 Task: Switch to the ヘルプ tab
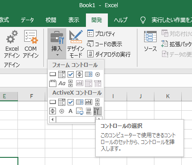point(121,20)
